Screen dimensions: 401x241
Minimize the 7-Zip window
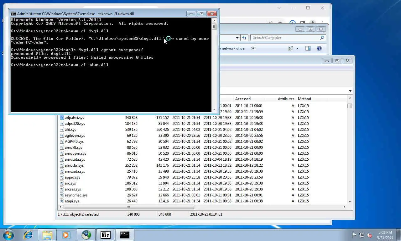click(x=327, y=61)
